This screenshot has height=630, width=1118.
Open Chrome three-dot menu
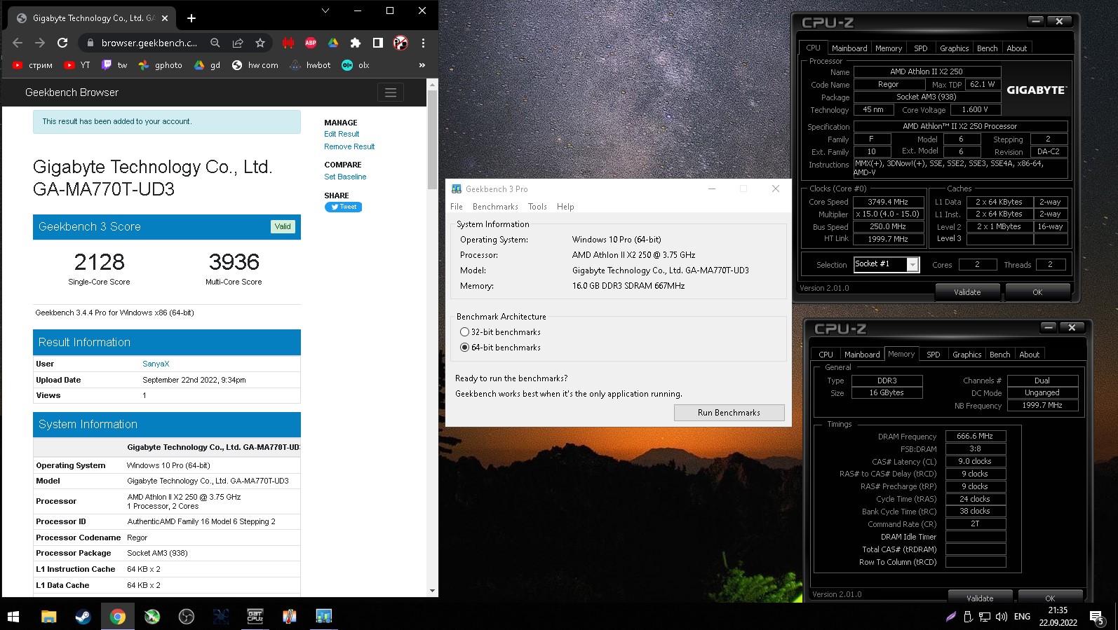coord(423,43)
